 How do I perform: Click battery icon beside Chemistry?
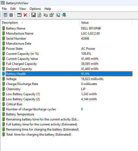pyautogui.click(x=3, y=89)
